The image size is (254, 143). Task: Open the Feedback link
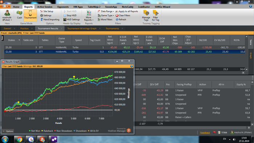click(205, 132)
